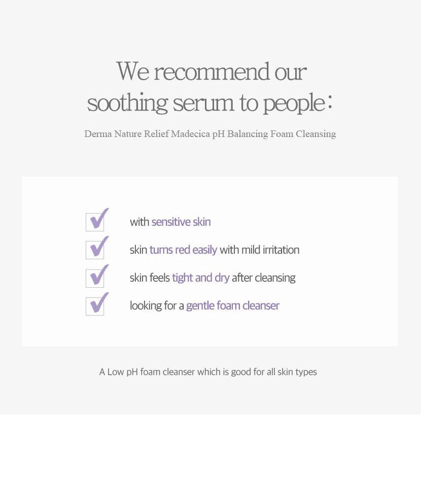This screenshot has width=421, height=481.
Task: Click the "after cleansing" text
Action: [263, 278]
